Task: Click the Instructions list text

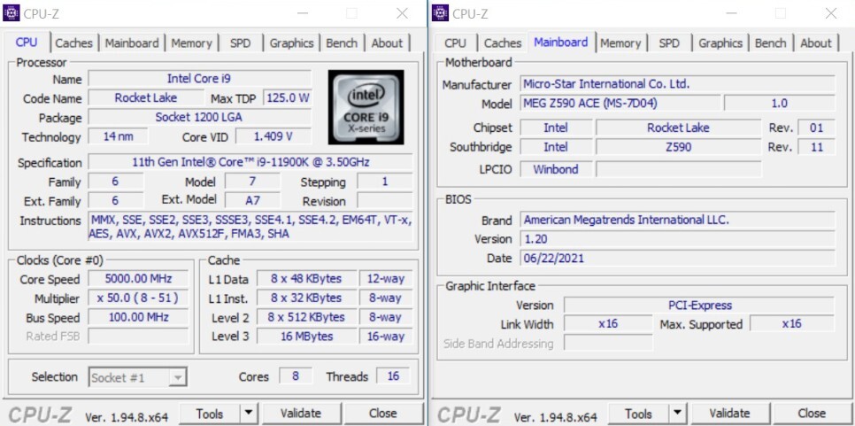Action: coord(250,227)
